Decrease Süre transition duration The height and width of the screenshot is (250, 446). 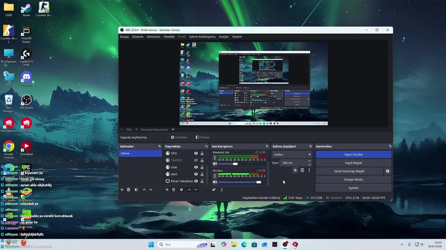tap(309, 164)
